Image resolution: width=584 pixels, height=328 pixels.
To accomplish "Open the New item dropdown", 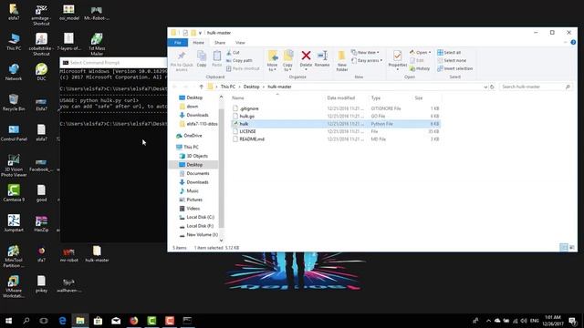I will (x=365, y=53).
